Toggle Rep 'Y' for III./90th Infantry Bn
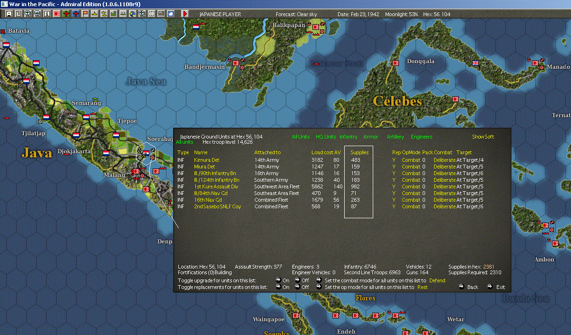The image size is (571, 335). point(394,173)
